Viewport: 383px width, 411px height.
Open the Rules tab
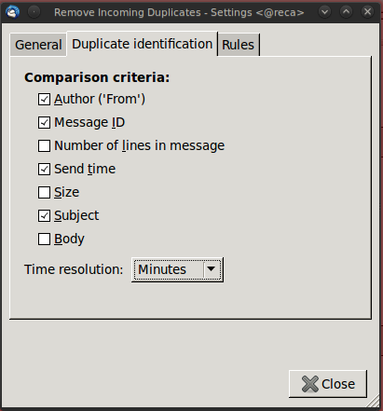(x=239, y=45)
